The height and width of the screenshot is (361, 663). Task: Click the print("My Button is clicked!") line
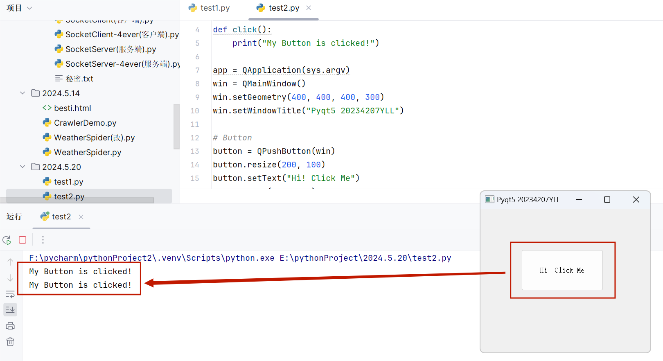(306, 43)
